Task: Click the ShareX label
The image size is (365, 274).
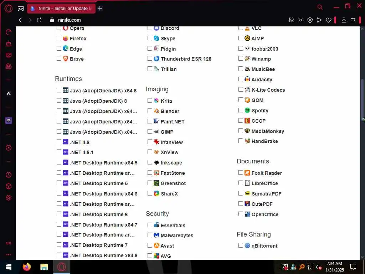Action: [x=169, y=194]
